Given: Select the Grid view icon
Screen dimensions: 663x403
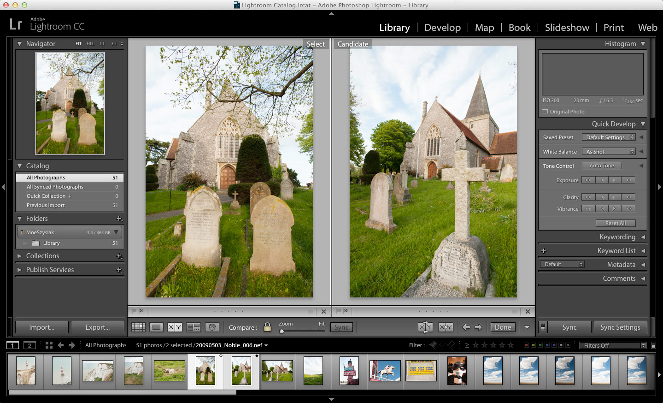Looking at the screenshot, I should pyautogui.click(x=138, y=327).
